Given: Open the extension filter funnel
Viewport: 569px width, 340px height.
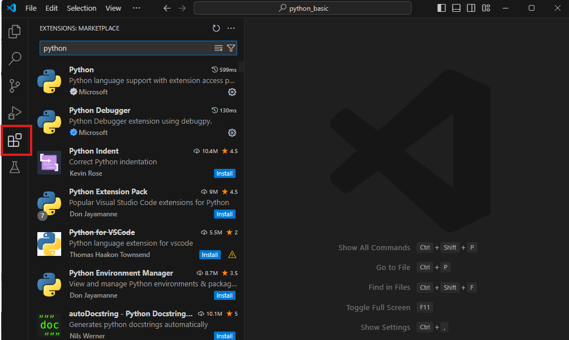Looking at the screenshot, I should pyautogui.click(x=231, y=48).
